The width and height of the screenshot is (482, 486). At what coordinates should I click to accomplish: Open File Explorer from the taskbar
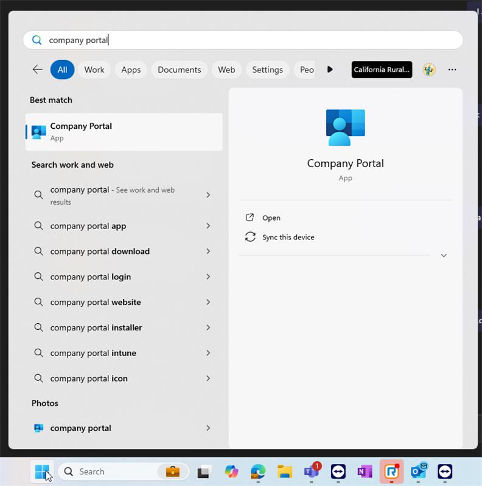285,471
